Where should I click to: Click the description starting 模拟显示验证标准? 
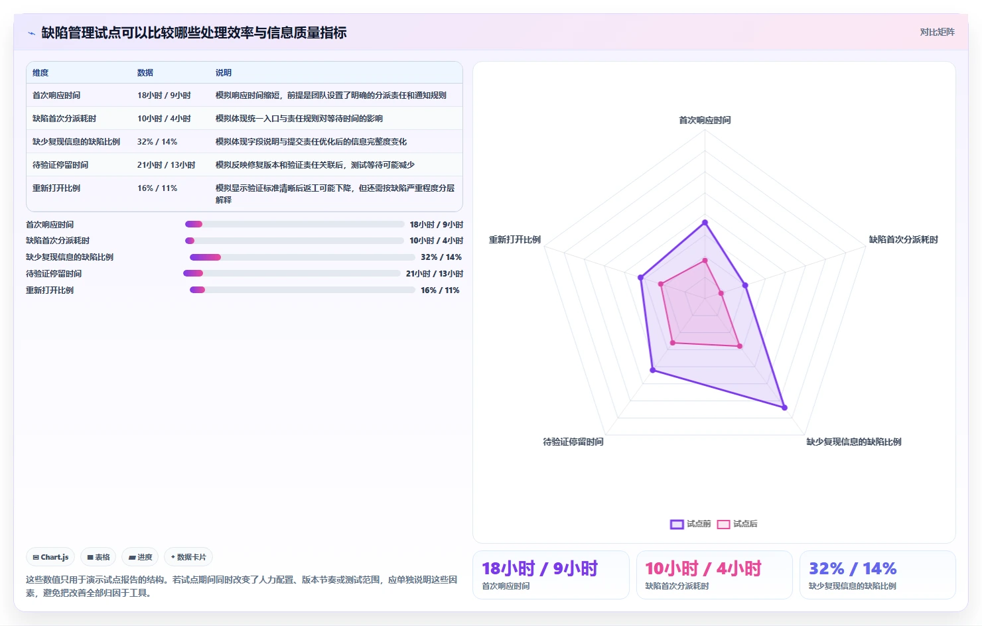point(335,194)
